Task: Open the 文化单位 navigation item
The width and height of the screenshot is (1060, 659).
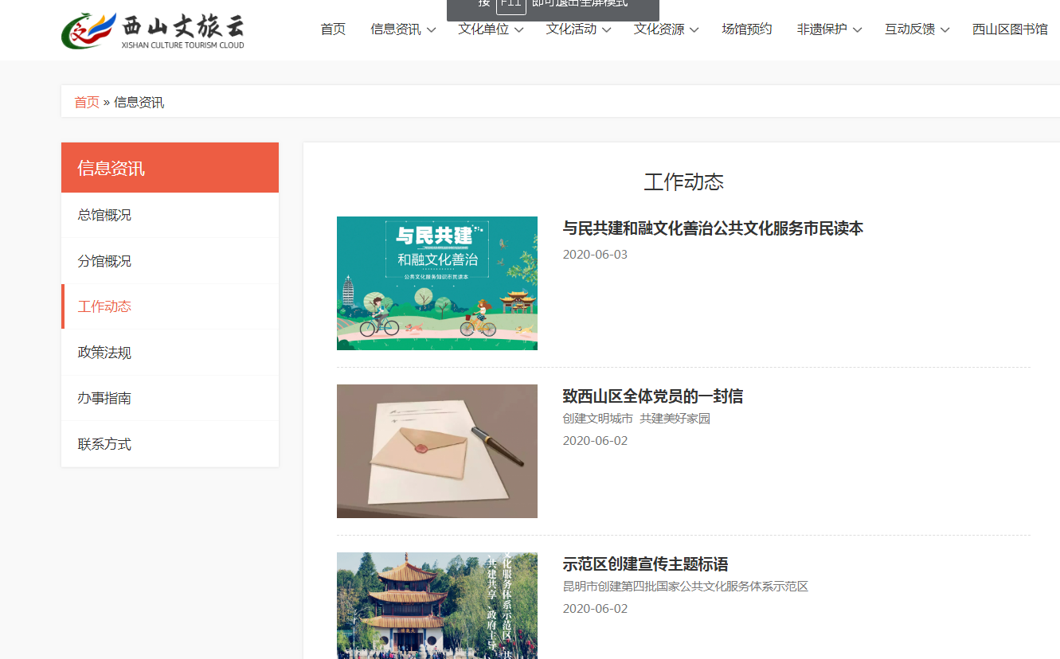Action: (x=483, y=29)
